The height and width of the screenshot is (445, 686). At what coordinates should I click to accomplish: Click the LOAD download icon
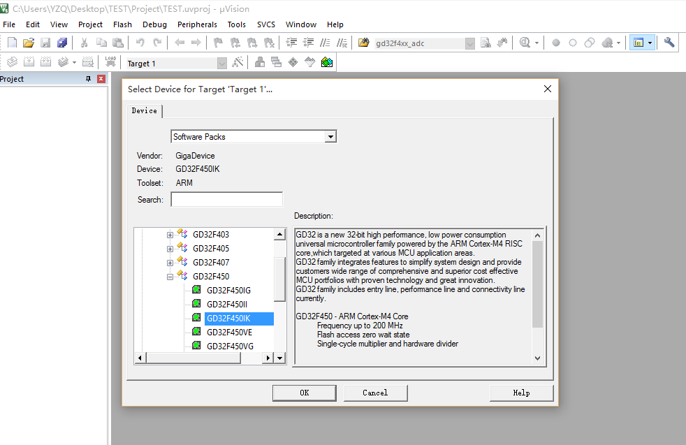coord(110,61)
